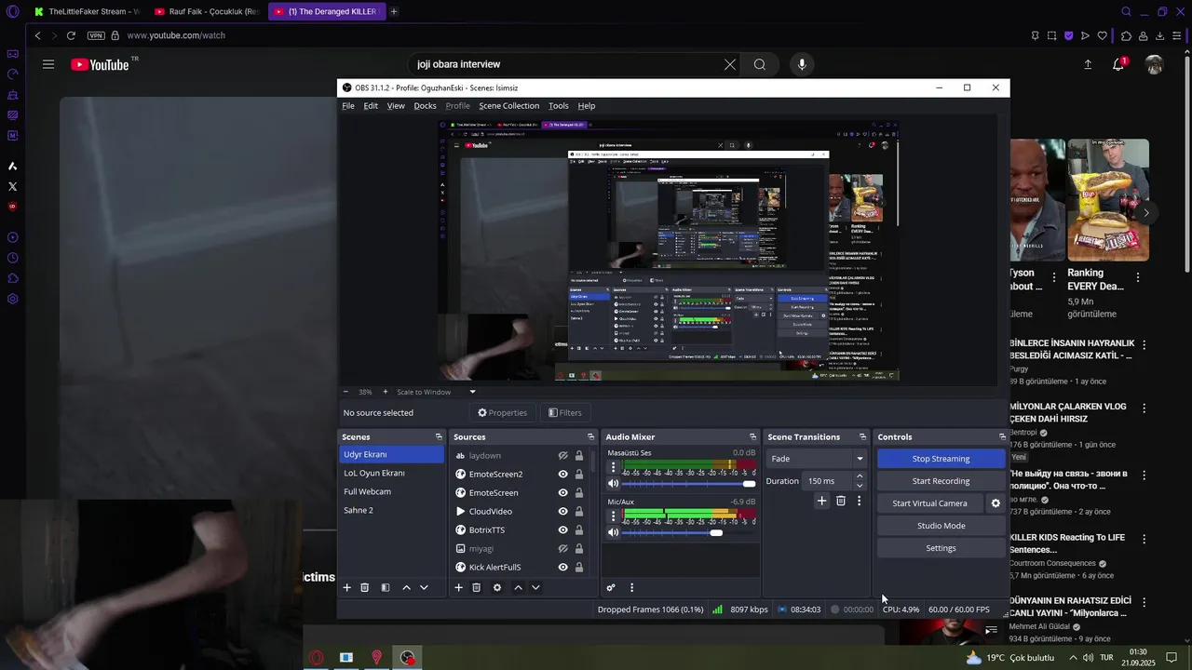Open the View menu in OBS
The width and height of the screenshot is (1192, 670).
pos(396,106)
